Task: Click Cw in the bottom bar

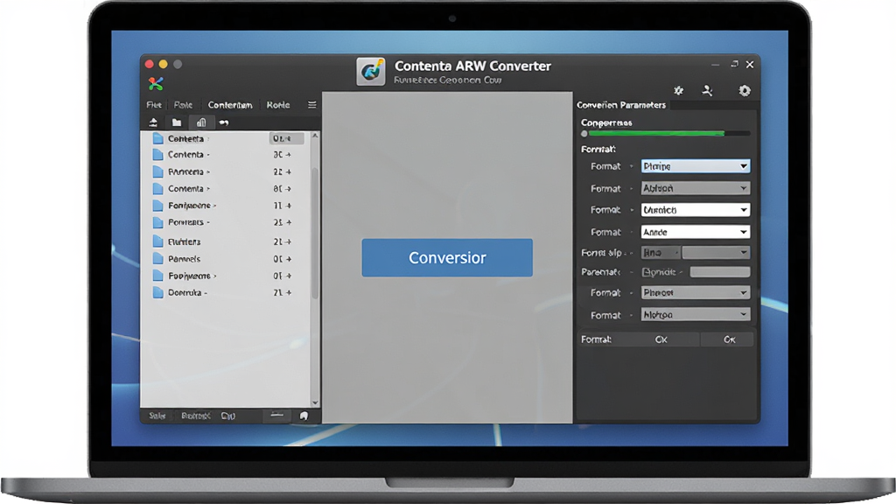Action: (228, 416)
